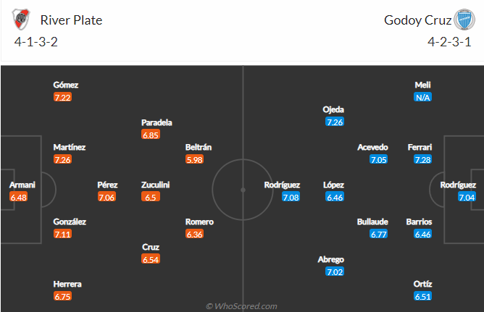Click Ferrari's 7.28 rating badge
484x312 pixels.
pyautogui.click(x=422, y=159)
